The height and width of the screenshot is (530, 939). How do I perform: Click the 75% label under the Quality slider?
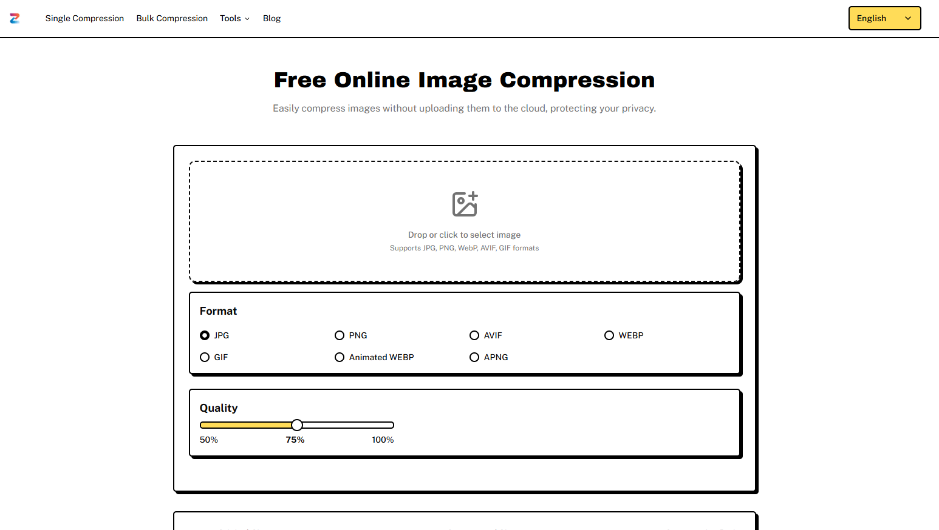point(295,440)
